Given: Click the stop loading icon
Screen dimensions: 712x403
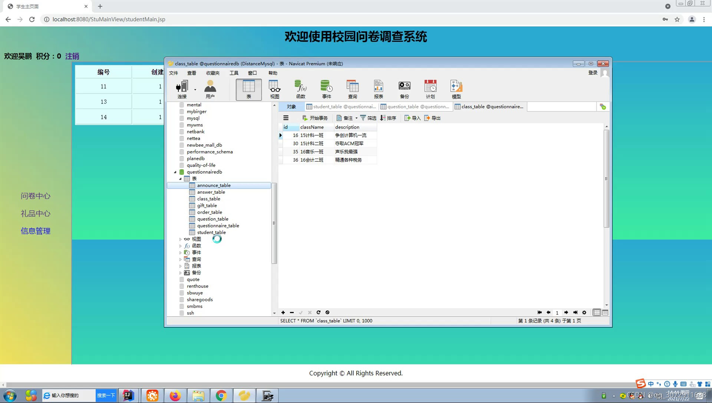Looking at the screenshot, I should click(x=327, y=313).
